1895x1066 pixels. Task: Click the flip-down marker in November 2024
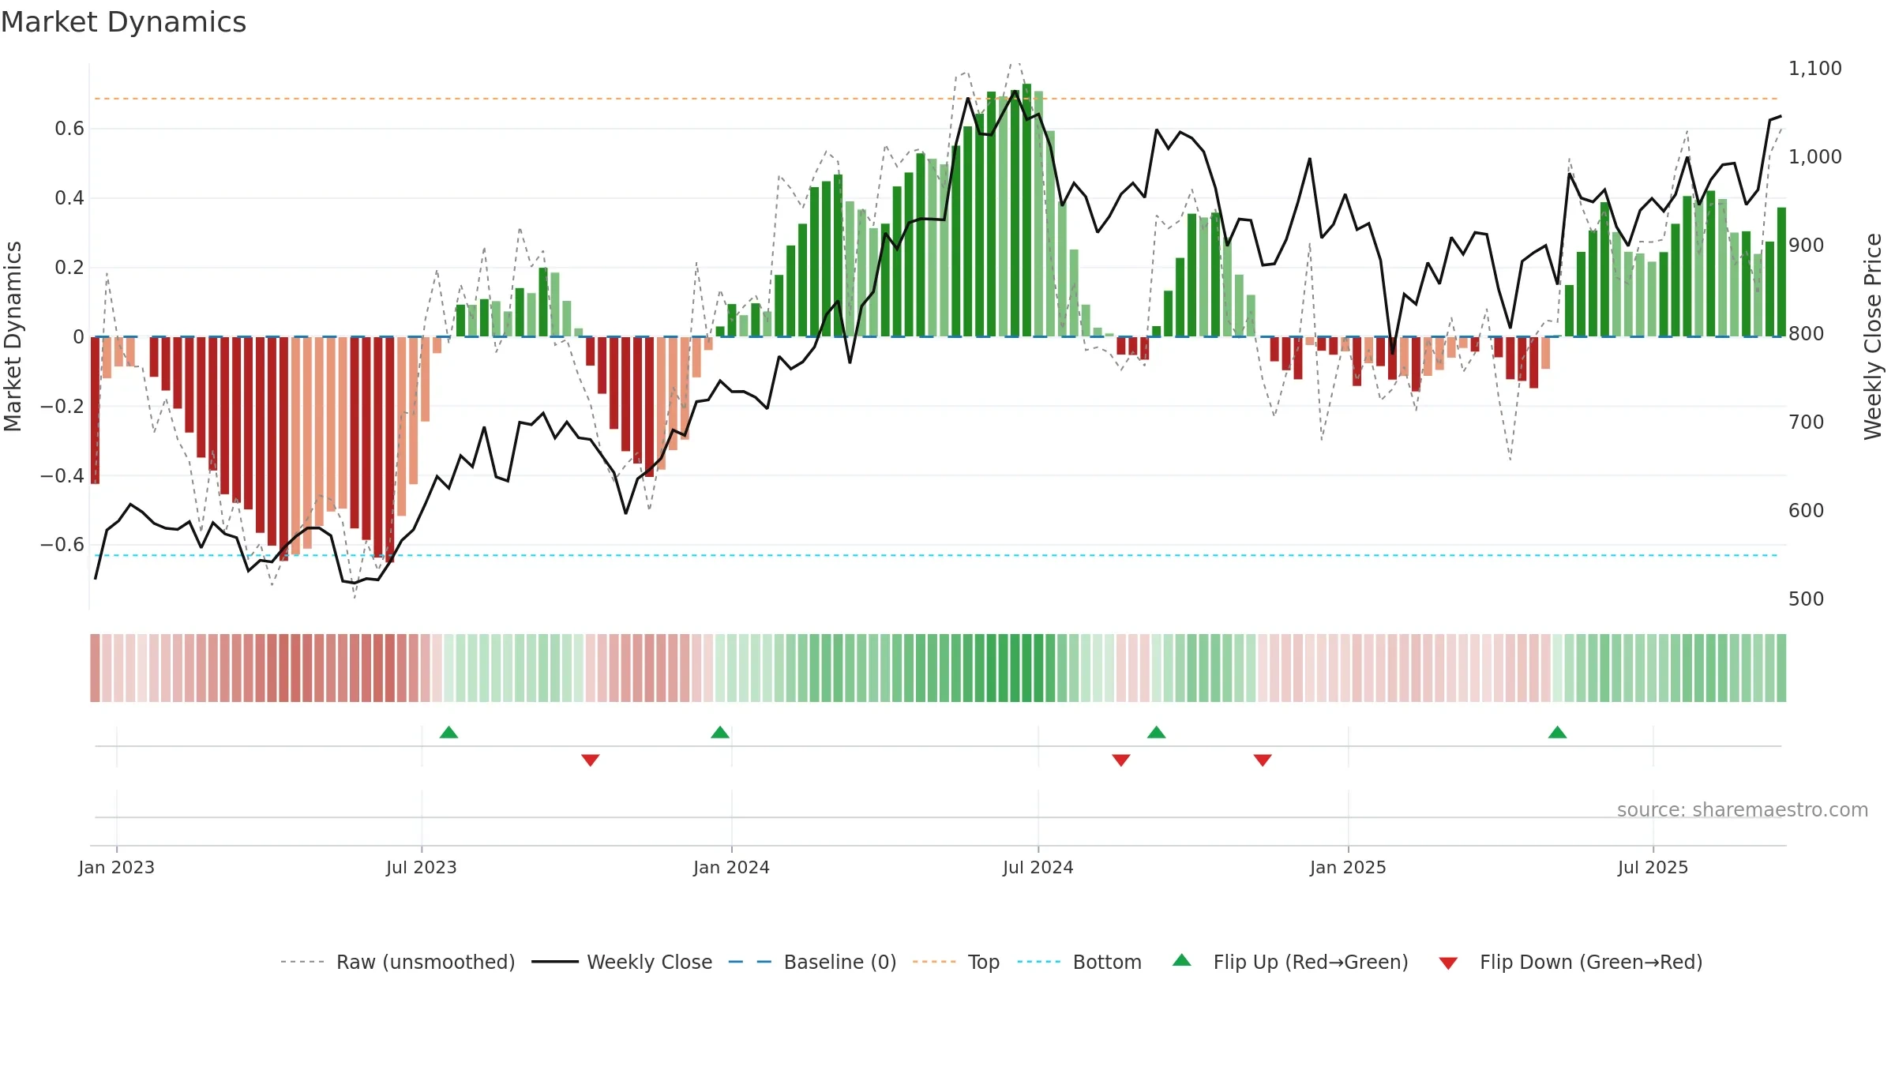coord(1263,760)
